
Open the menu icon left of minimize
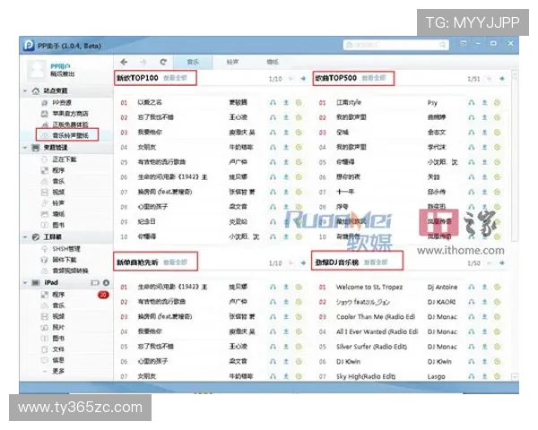pyautogui.click(x=464, y=43)
